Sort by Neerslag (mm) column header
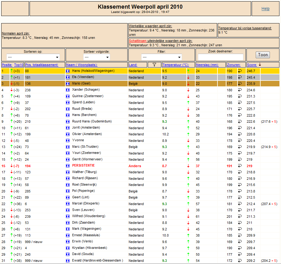Viewport: 281px width, 264px height. click(x=207, y=65)
